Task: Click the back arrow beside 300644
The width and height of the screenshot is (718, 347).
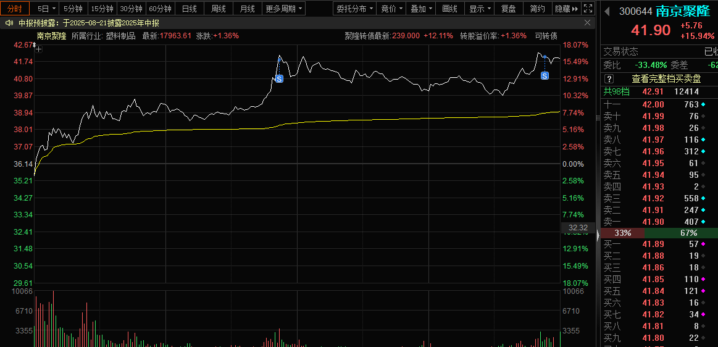Action: [607, 12]
